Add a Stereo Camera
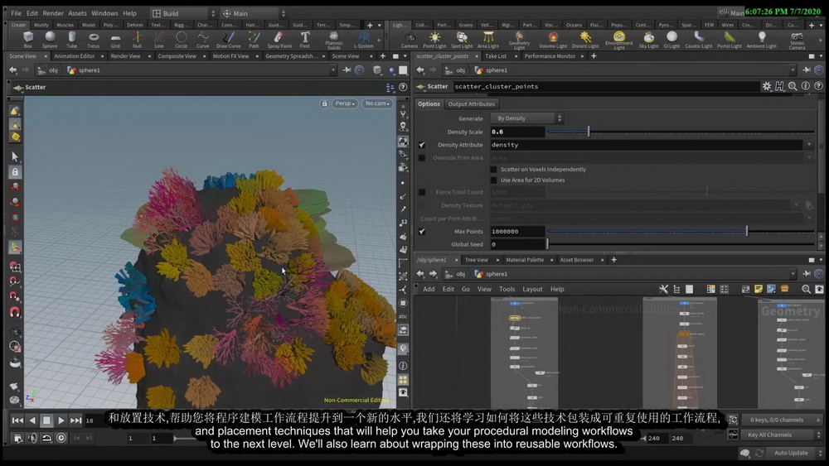829x466 pixels. coord(797,40)
